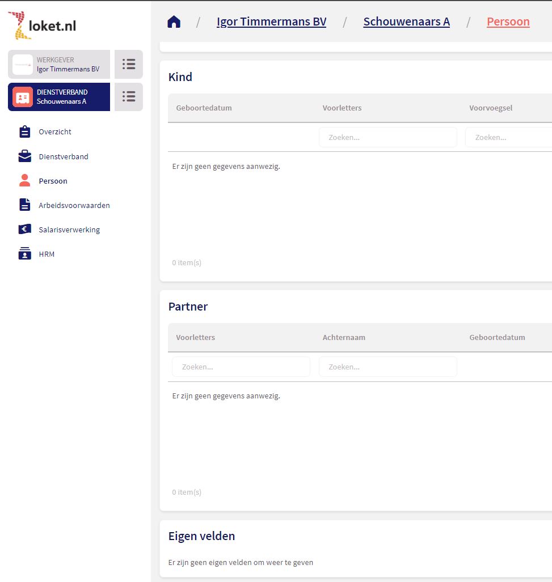552x582 pixels.
Task: Click the home icon in breadcrumb
Action: pos(174,22)
